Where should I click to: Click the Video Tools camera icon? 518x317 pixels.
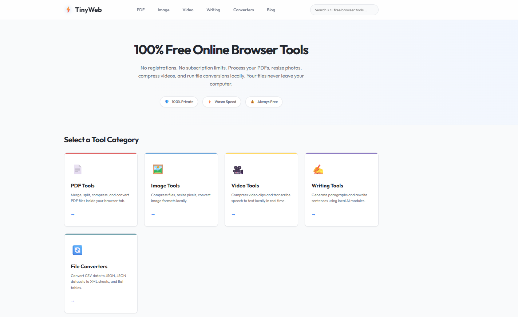tap(238, 170)
